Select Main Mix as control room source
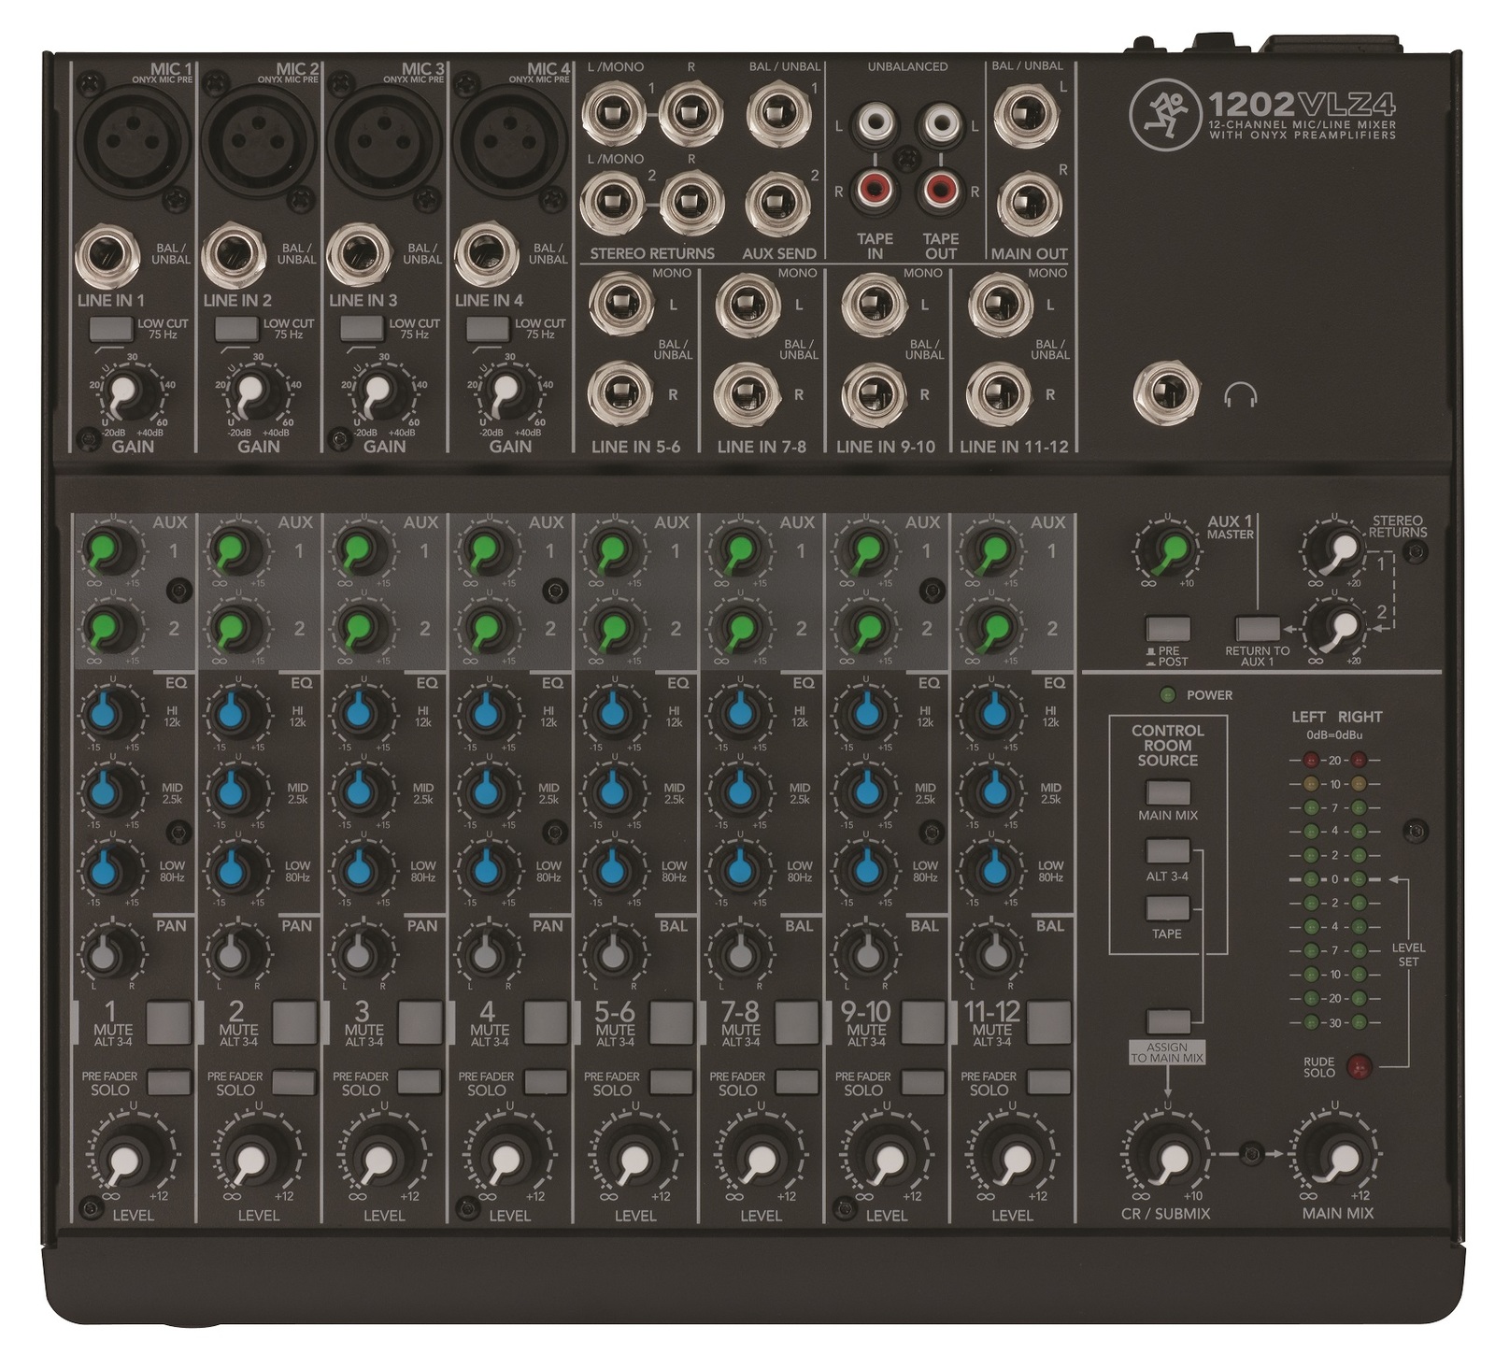Screen dimensions: 1495x1354 (1168, 792)
